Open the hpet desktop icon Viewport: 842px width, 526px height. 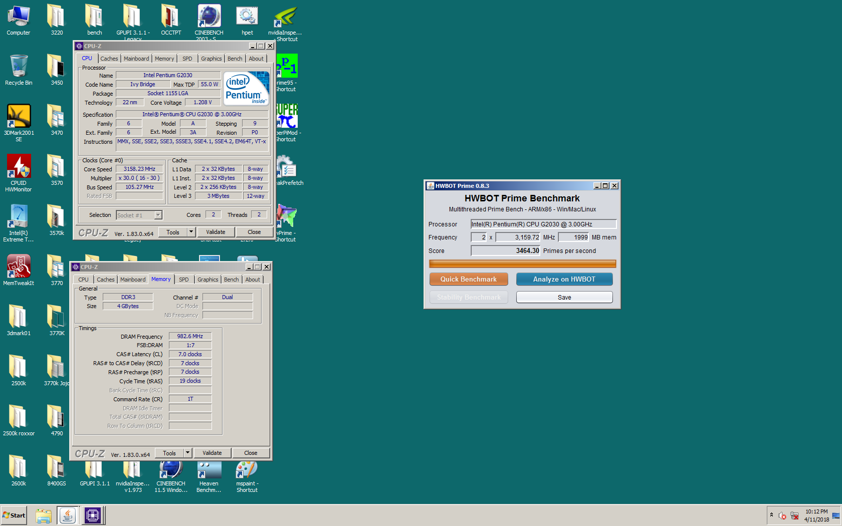click(x=247, y=20)
